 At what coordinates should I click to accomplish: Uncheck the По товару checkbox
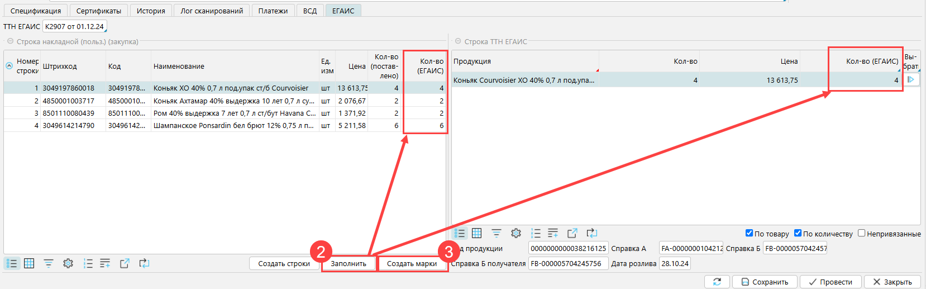tap(749, 233)
